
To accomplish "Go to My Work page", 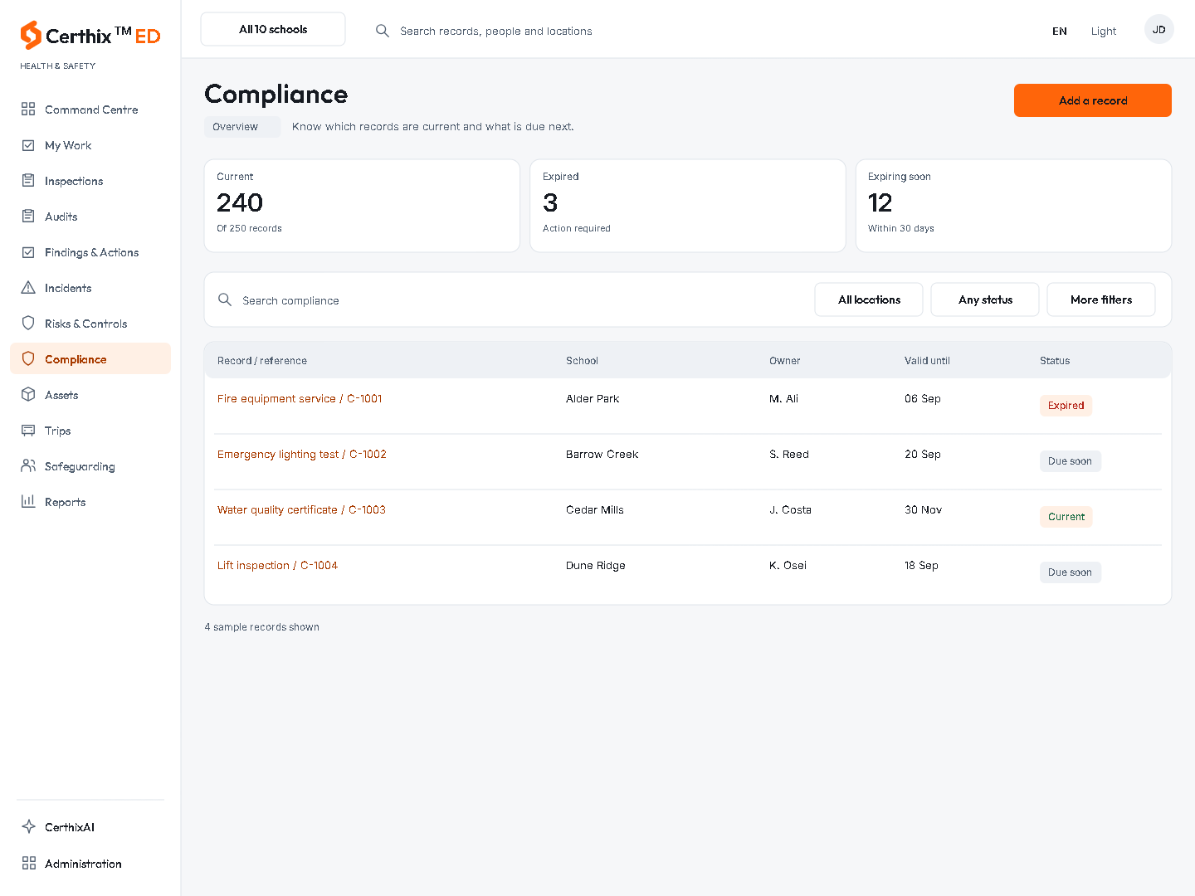I will coord(90,145).
